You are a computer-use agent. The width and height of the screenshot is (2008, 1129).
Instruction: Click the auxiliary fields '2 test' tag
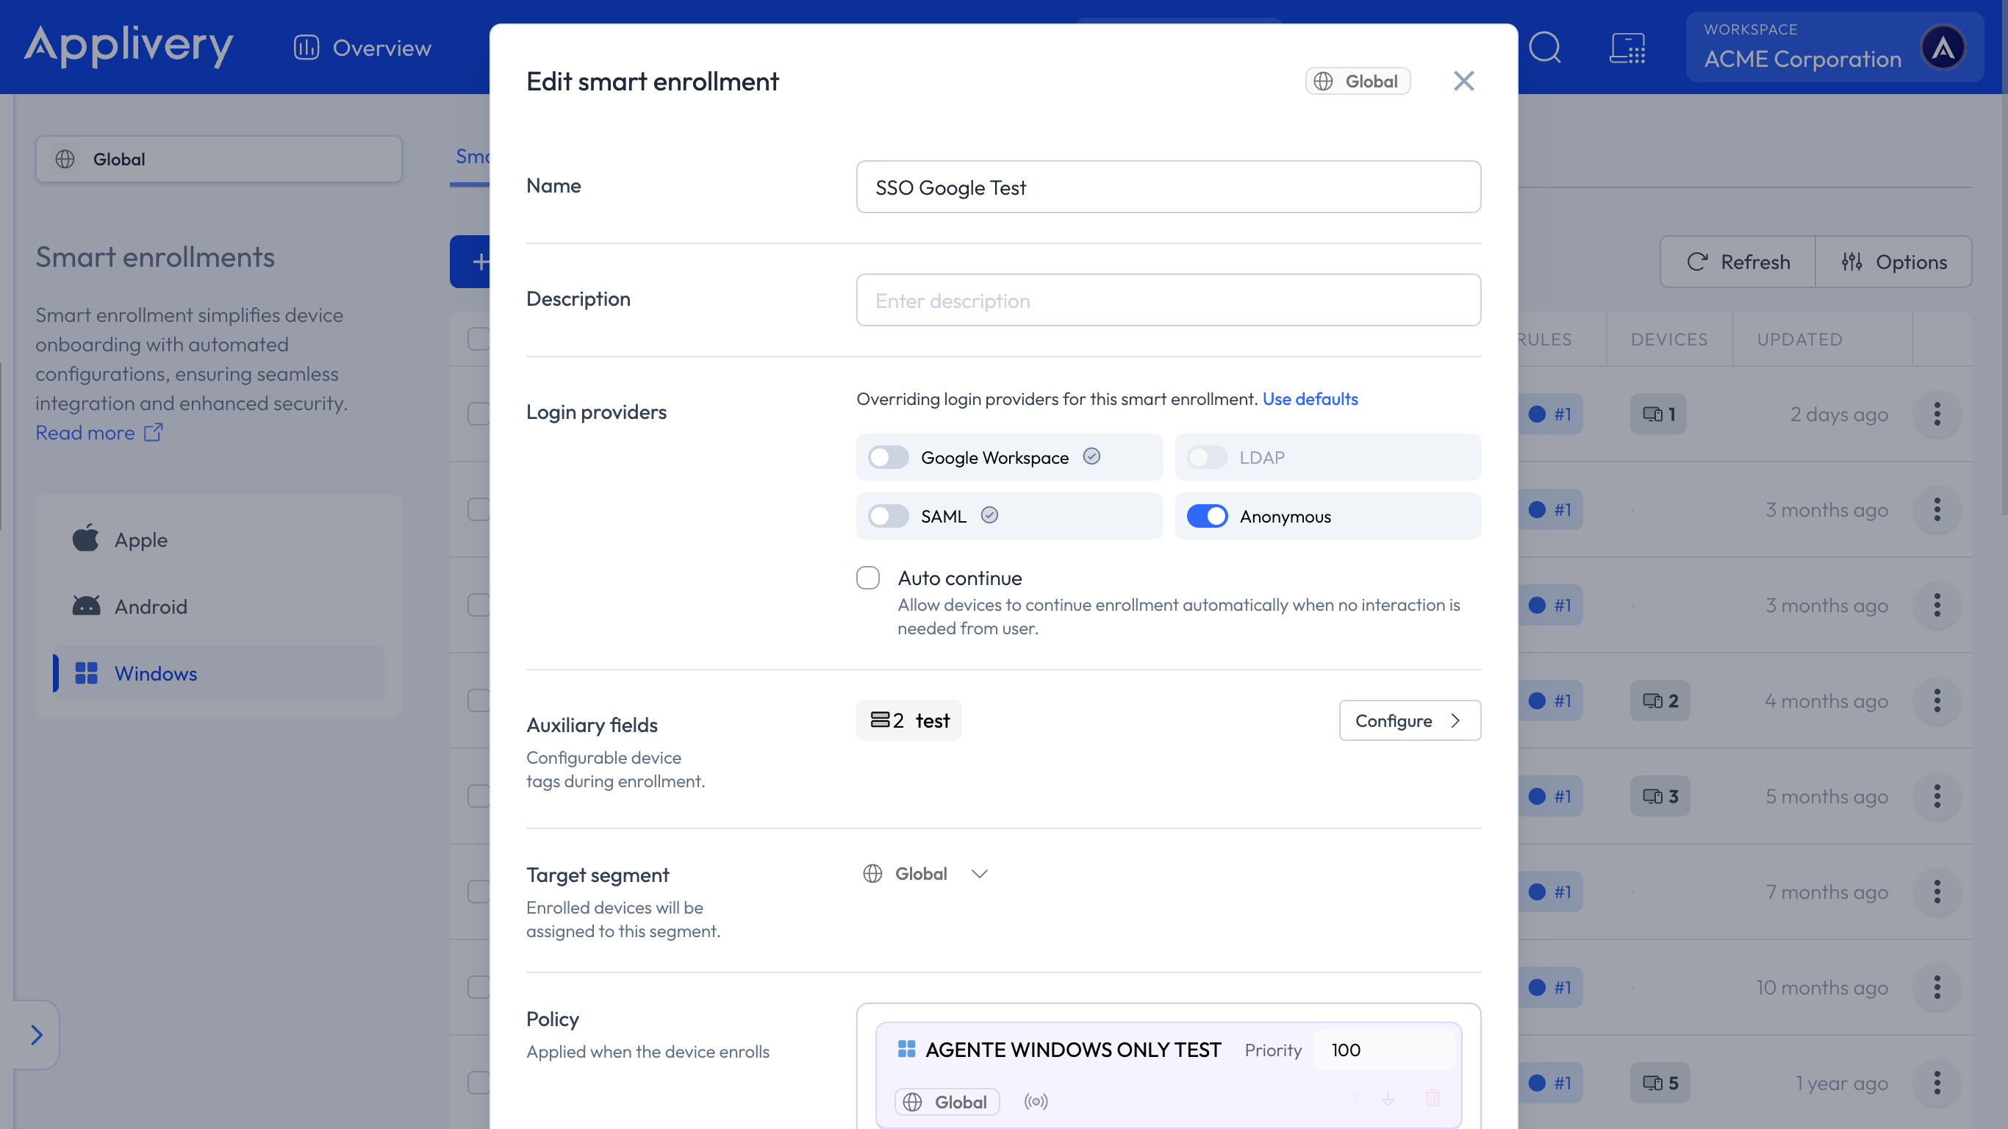point(909,720)
